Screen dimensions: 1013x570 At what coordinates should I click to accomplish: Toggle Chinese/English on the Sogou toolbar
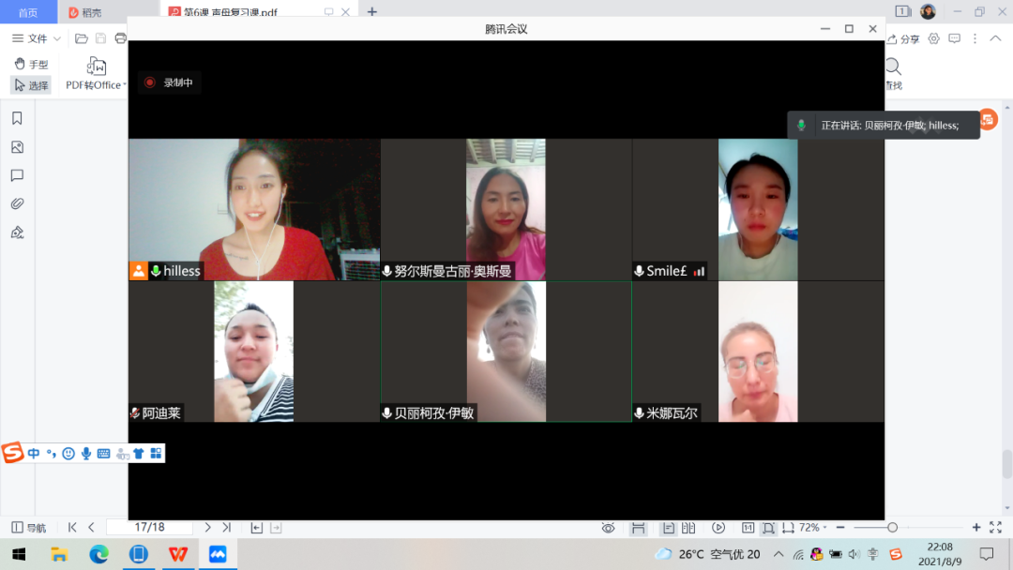coord(33,453)
